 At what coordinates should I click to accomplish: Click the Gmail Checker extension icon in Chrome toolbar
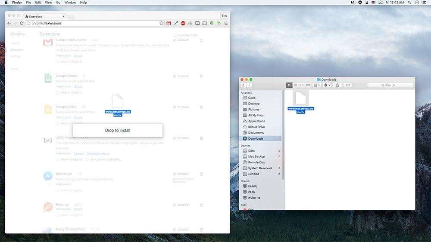coord(169,23)
